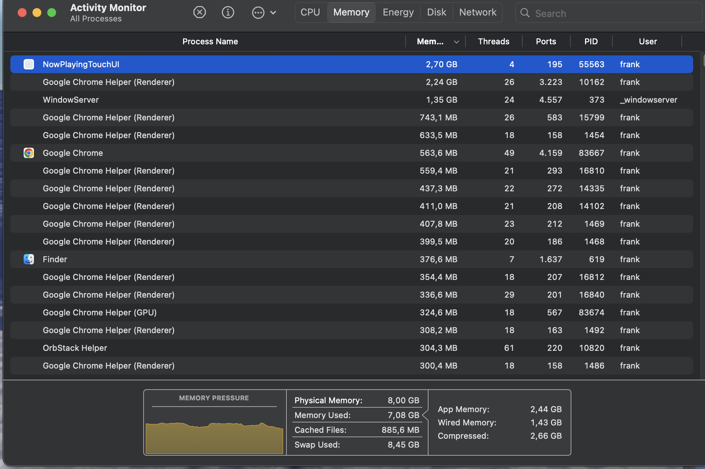Click the NowPlayingTouchUI process icon
705x469 pixels.
tap(29, 64)
